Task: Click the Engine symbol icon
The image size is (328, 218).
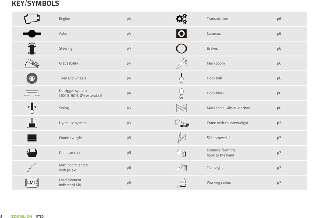Action: (x=32, y=19)
